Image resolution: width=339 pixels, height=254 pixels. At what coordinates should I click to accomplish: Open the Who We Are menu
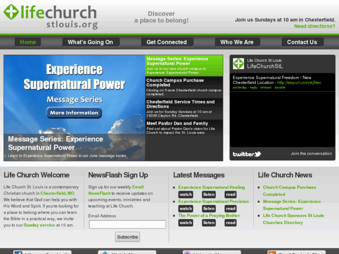pyautogui.click(x=237, y=42)
